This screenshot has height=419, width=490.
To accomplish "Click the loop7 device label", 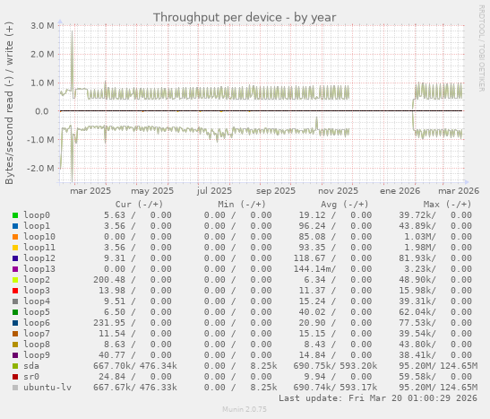I will [x=37, y=334].
